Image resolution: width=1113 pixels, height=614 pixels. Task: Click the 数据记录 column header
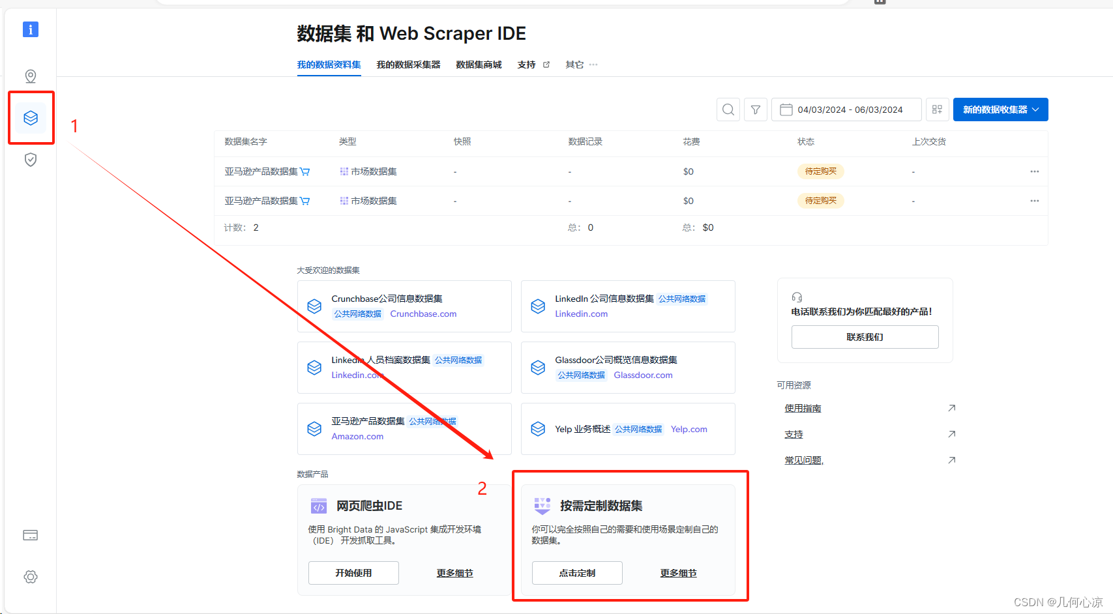586,141
